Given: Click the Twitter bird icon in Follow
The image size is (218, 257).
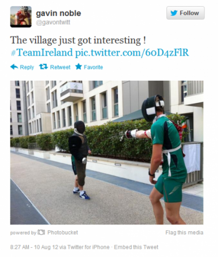Looking at the screenshot, I should point(174,13).
